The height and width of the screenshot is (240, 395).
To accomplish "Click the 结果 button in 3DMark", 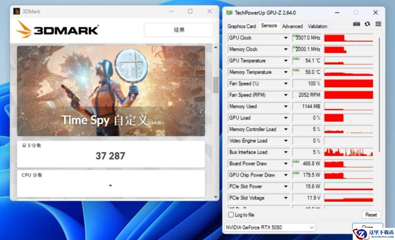I will coord(179,30).
